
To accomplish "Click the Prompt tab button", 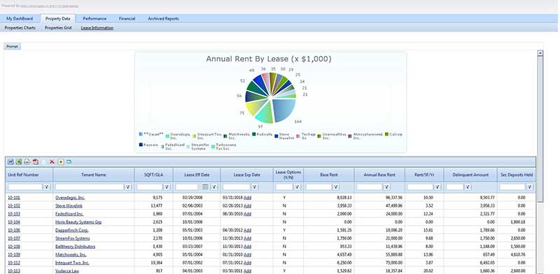I will click(x=12, y=46).
